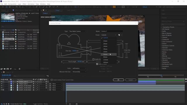Expand the Keying effects category

click(161, 52)
